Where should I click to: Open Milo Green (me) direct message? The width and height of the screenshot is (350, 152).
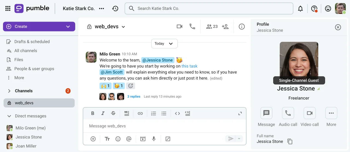tap(30, 128)
